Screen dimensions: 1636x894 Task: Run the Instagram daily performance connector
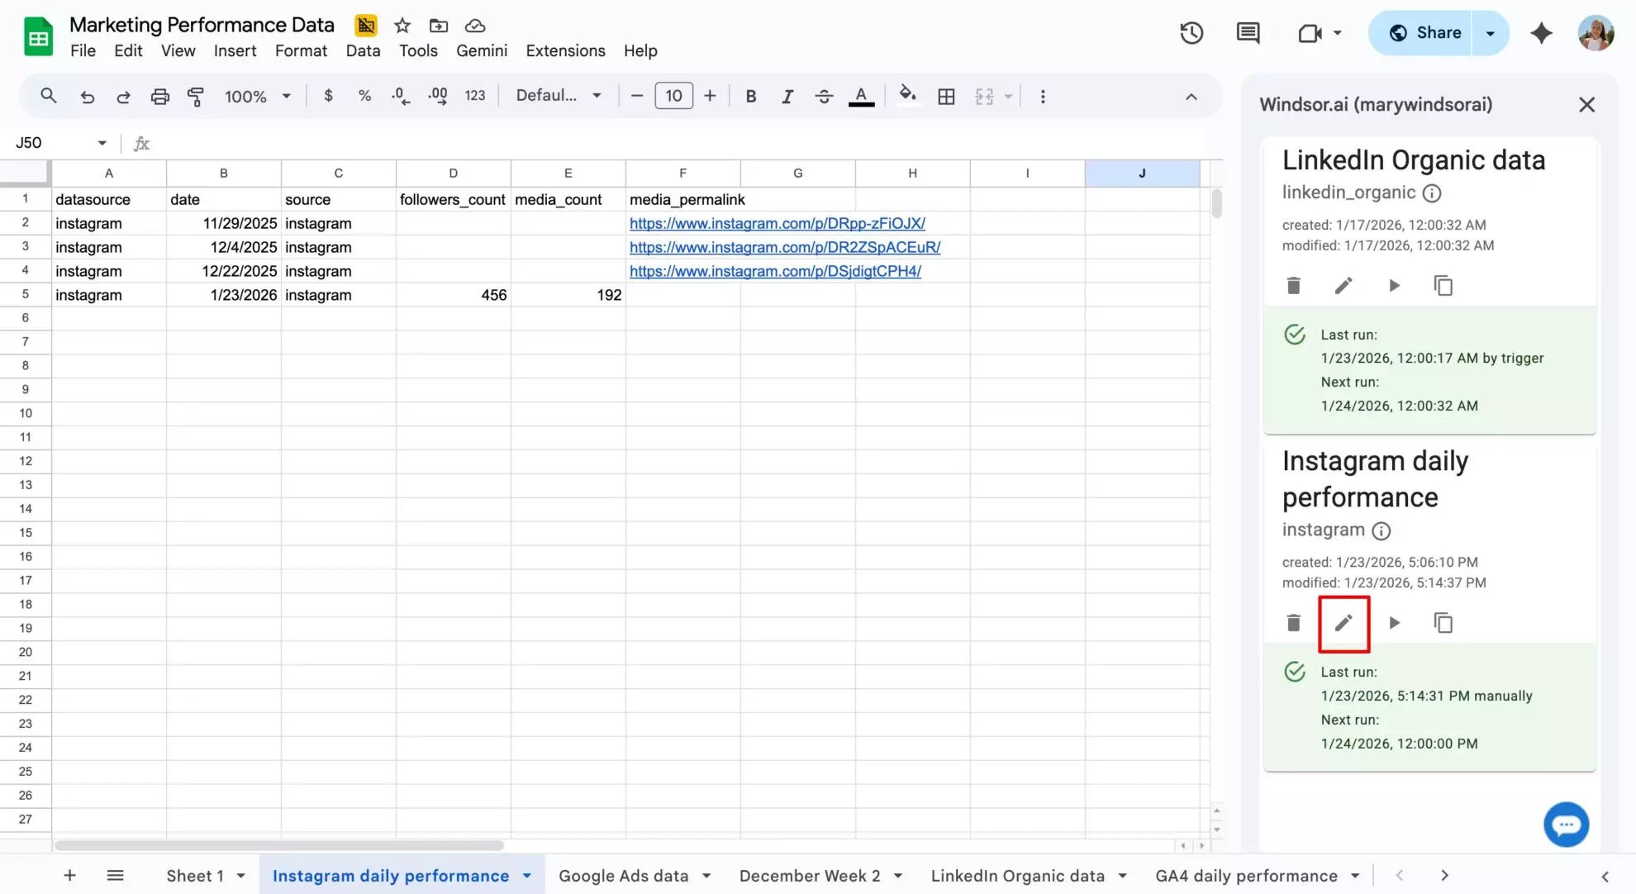[1394, 623]
